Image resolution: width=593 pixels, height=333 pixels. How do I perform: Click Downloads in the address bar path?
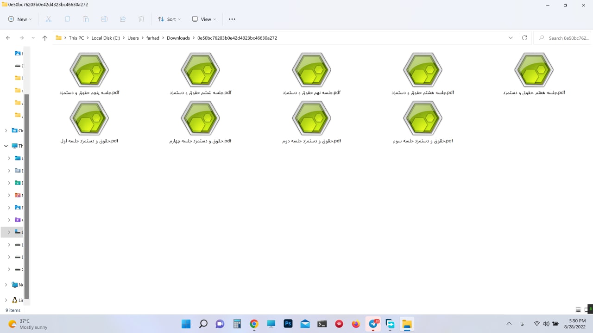(x=178, y=38)
